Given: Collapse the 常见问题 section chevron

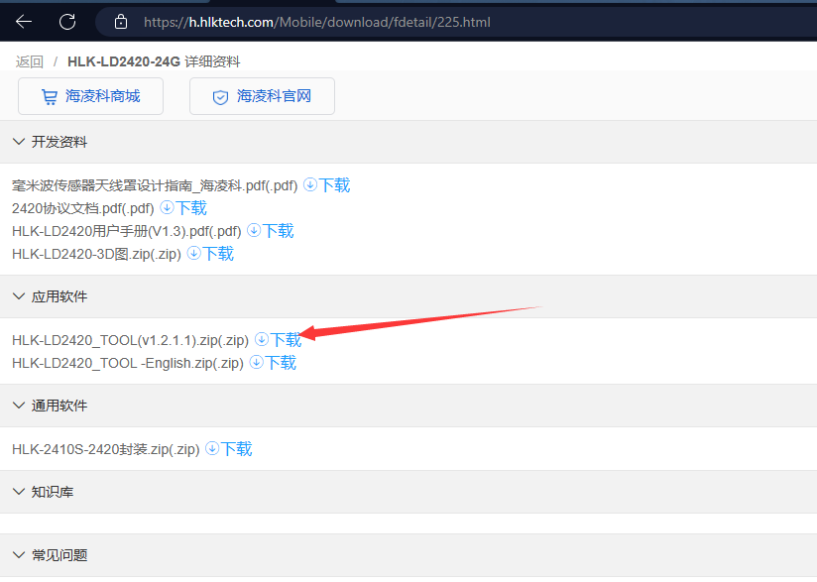Looking at the screenshot, I should tap(19, 555).
